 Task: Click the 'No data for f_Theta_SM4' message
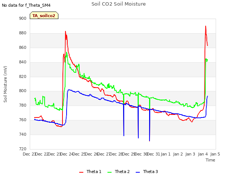coord(26,5)
